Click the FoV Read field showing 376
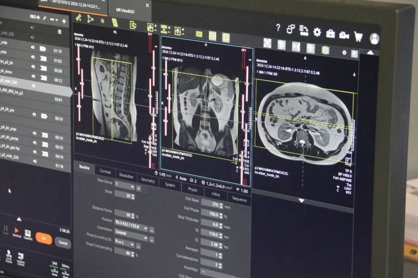This screenshot has height=278, width=418. pyautogui.click(x=213, y=204)
